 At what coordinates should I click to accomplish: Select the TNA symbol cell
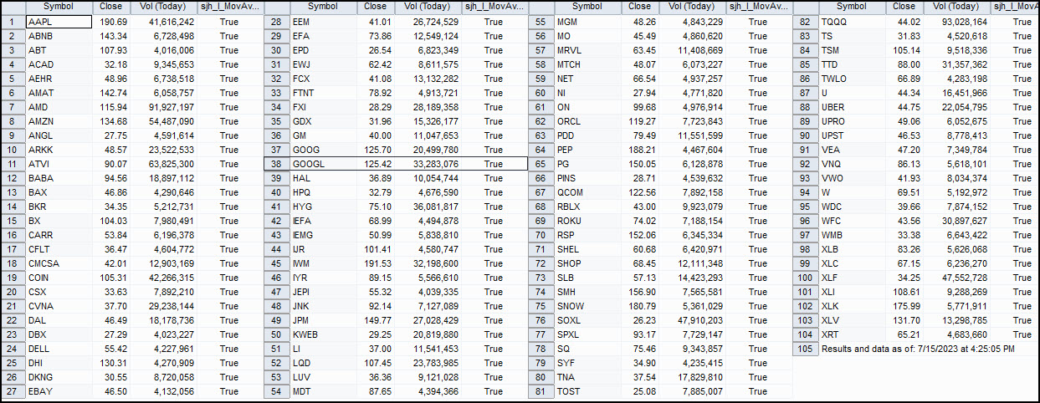[587, 377]
